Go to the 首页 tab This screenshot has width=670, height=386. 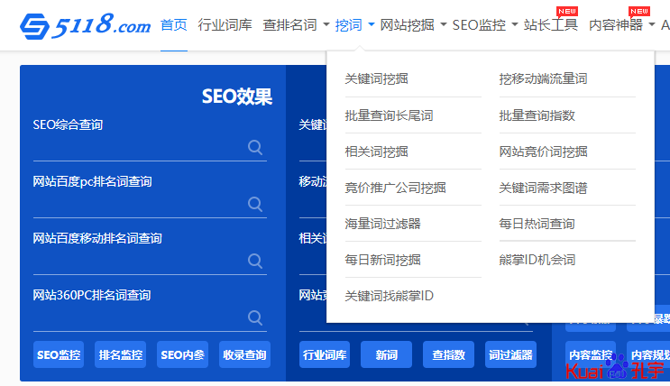coord(174,25)
